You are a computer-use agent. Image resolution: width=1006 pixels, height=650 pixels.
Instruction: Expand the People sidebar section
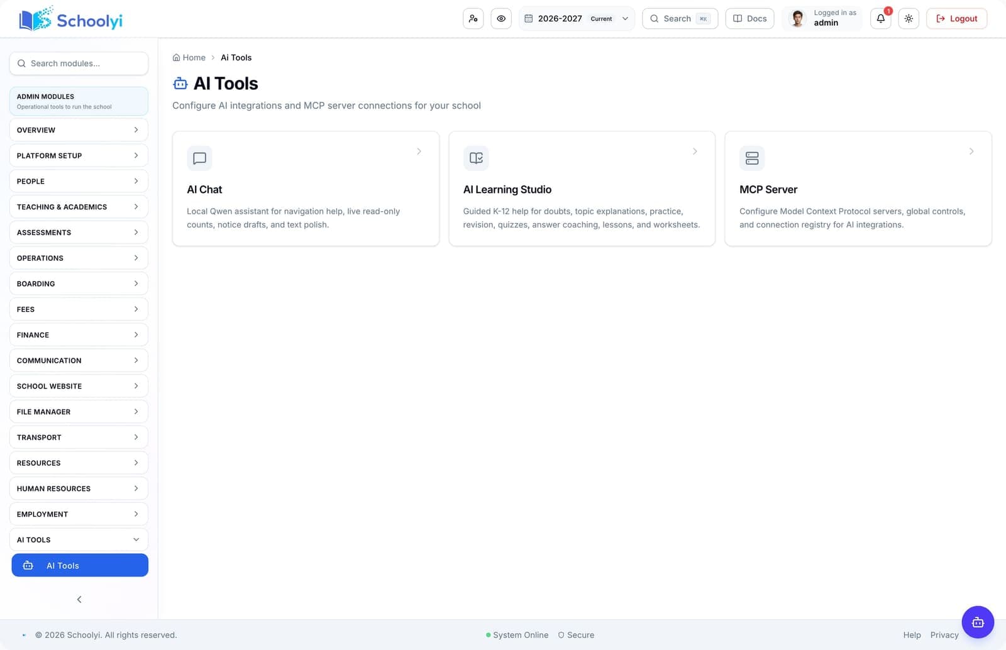(79, 181)
